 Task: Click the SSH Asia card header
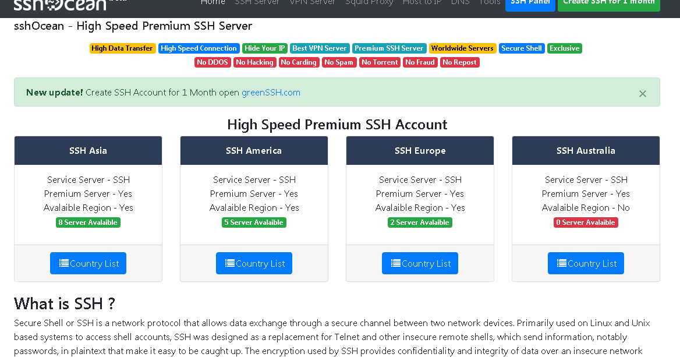click(88, 150)
